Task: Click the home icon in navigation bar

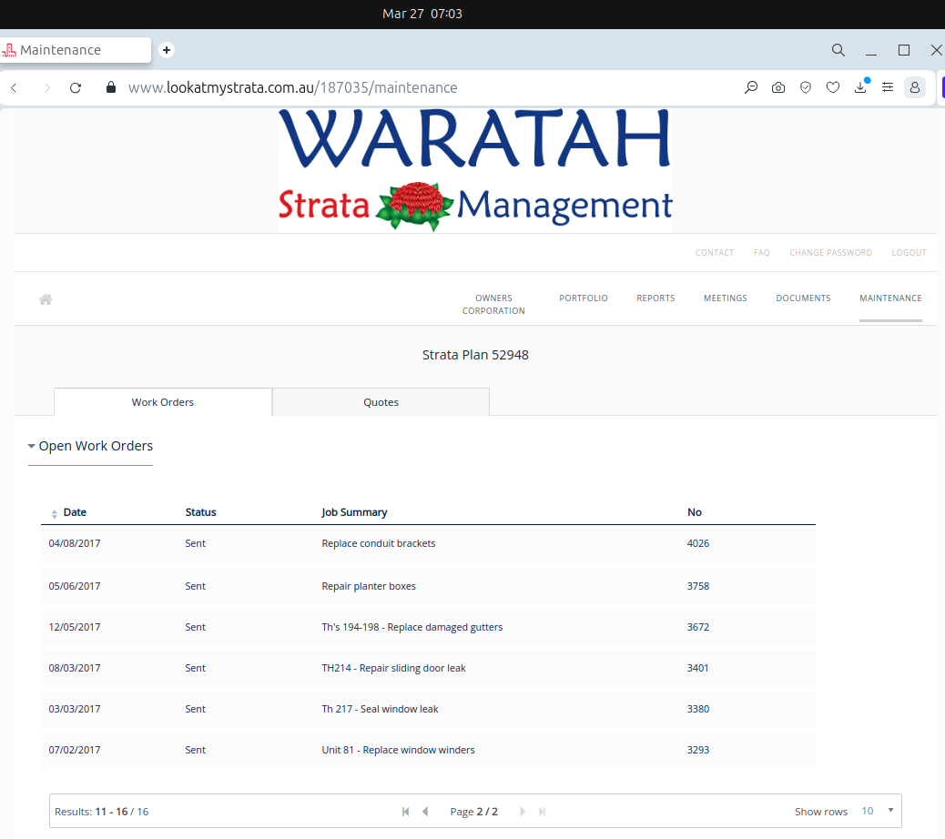Action: (46, 299)
